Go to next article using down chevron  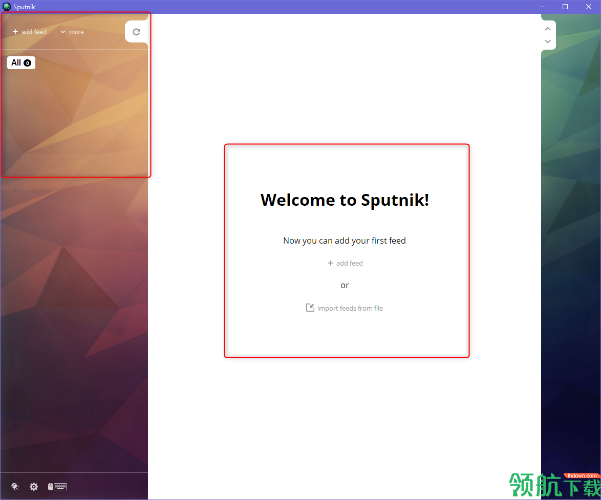548,41
